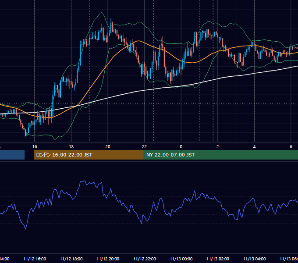Screen dimensions: 298x263
Task: Click the '0' hour label on price chart axis
Action: [181, 147]
